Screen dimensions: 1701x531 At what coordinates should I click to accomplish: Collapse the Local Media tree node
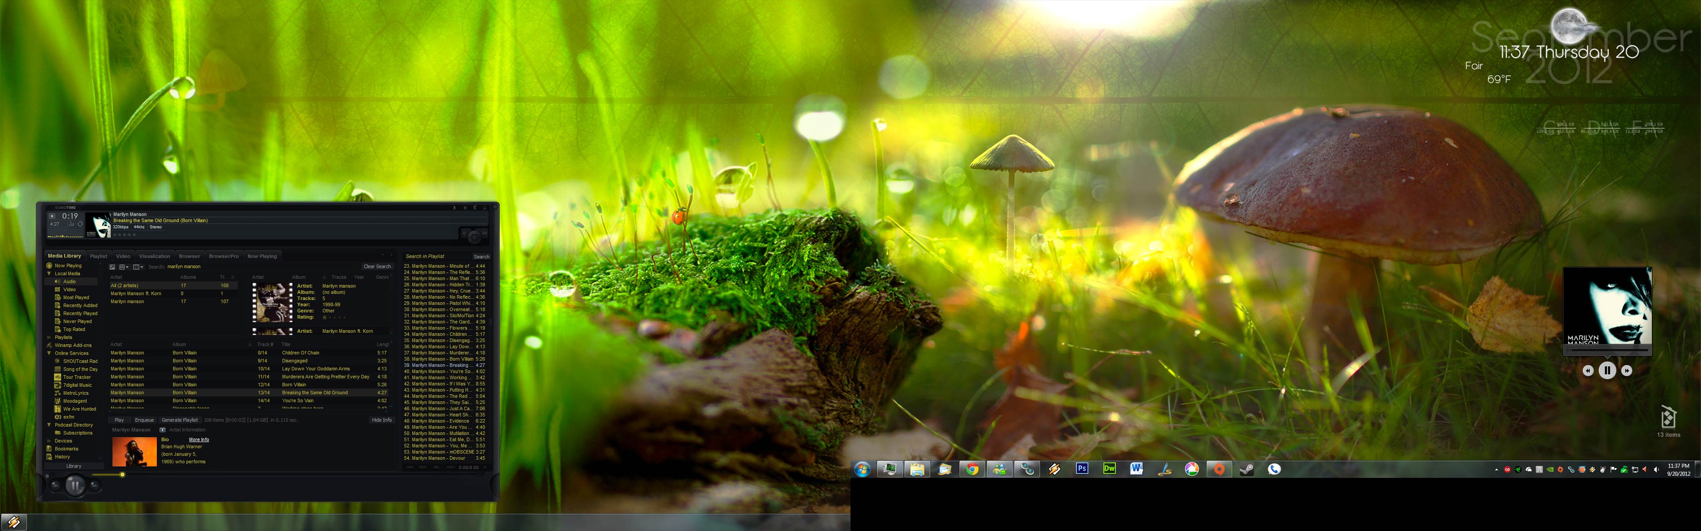(x=49, y=273)
